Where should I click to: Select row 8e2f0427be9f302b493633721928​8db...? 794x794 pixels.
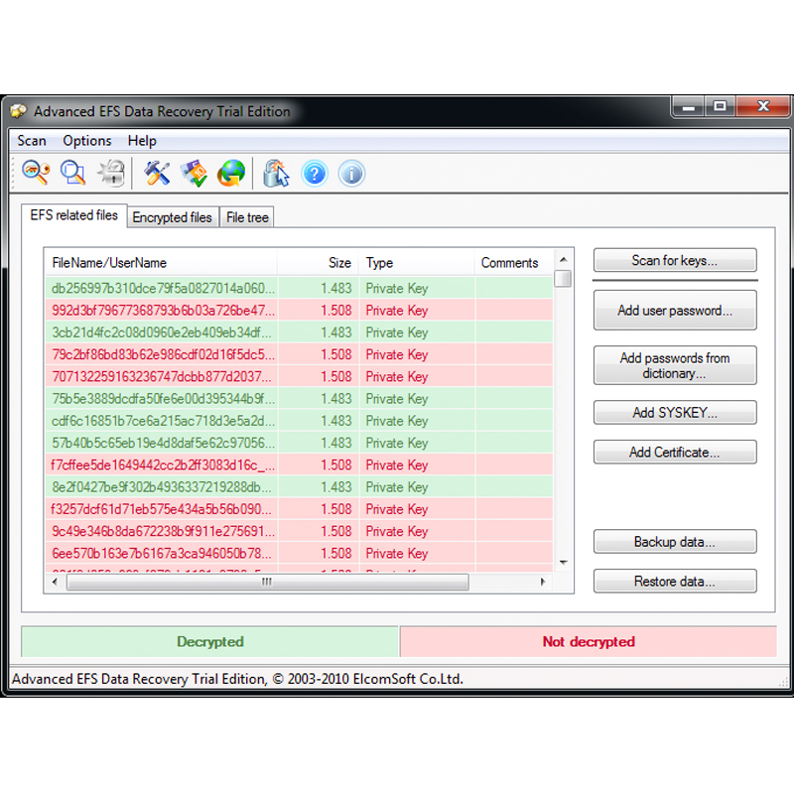point(300,487)
